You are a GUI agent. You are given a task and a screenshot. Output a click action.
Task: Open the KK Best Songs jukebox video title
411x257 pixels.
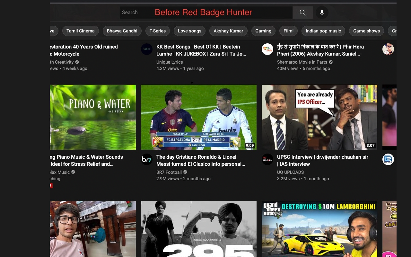click(x=201, y=50)
